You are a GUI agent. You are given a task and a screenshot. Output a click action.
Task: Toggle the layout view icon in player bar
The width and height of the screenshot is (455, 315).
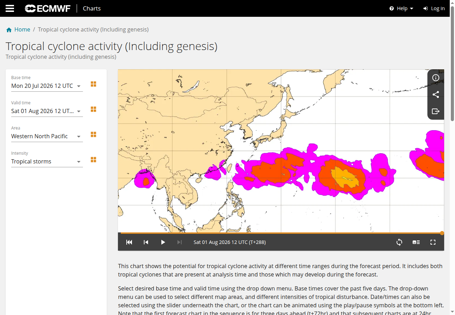(416, 242)
